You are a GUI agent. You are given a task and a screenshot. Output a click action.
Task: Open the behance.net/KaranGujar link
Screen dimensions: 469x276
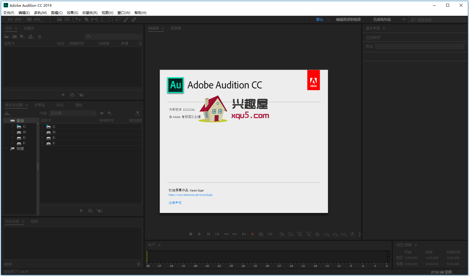[191, 195]
